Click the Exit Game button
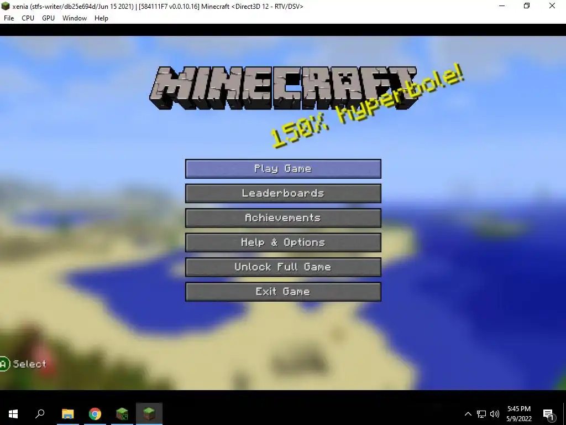 tap(283, 292)
